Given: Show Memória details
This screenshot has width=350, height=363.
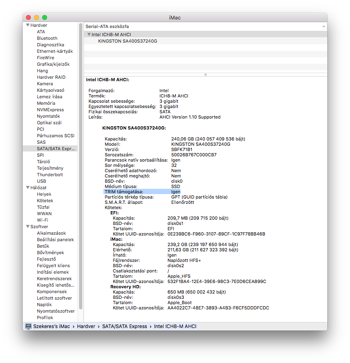Looking at the screenshot, I should (x=46, y=103).
